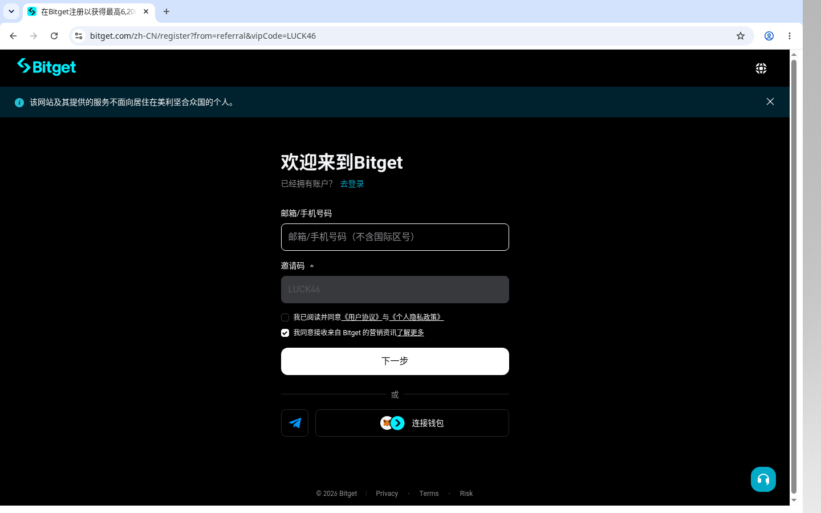Click the 欢迎来到Bitget heading
821x513 pixels.
click(342, 162)
